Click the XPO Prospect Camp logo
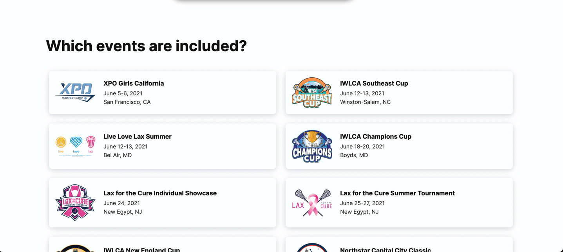563x252 pixels. (x=75, y=93)
